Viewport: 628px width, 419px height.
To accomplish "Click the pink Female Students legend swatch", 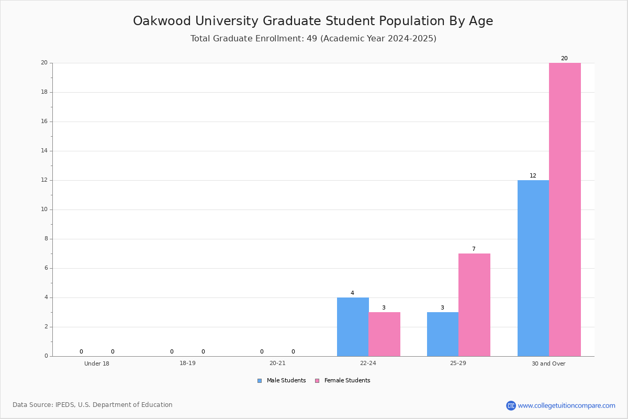I will [317, 381].
